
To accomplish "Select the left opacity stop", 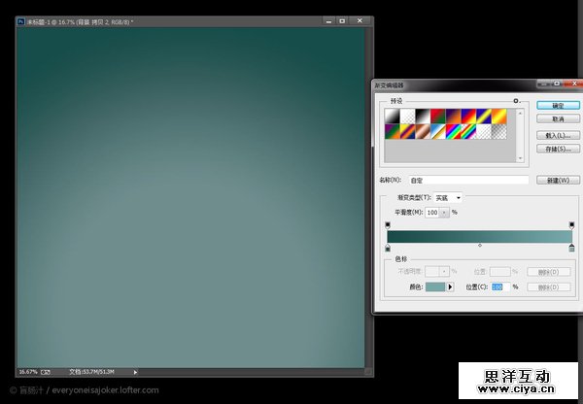I will click(x=388, y=225).
